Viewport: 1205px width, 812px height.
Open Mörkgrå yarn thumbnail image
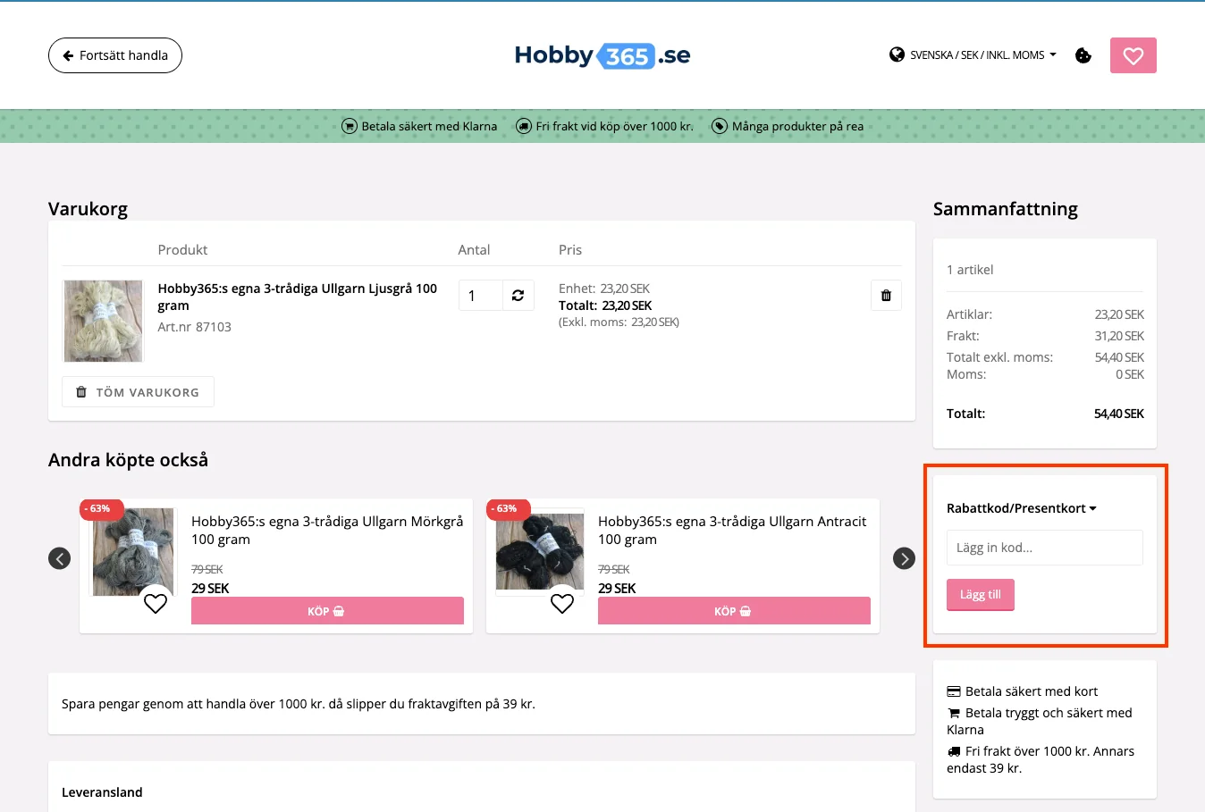click(x=133, y=551)
